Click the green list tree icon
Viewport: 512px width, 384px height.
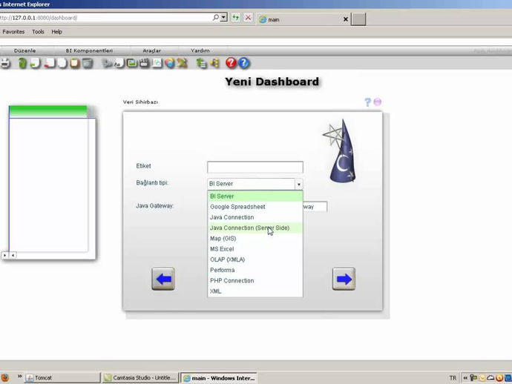(202, 63)
